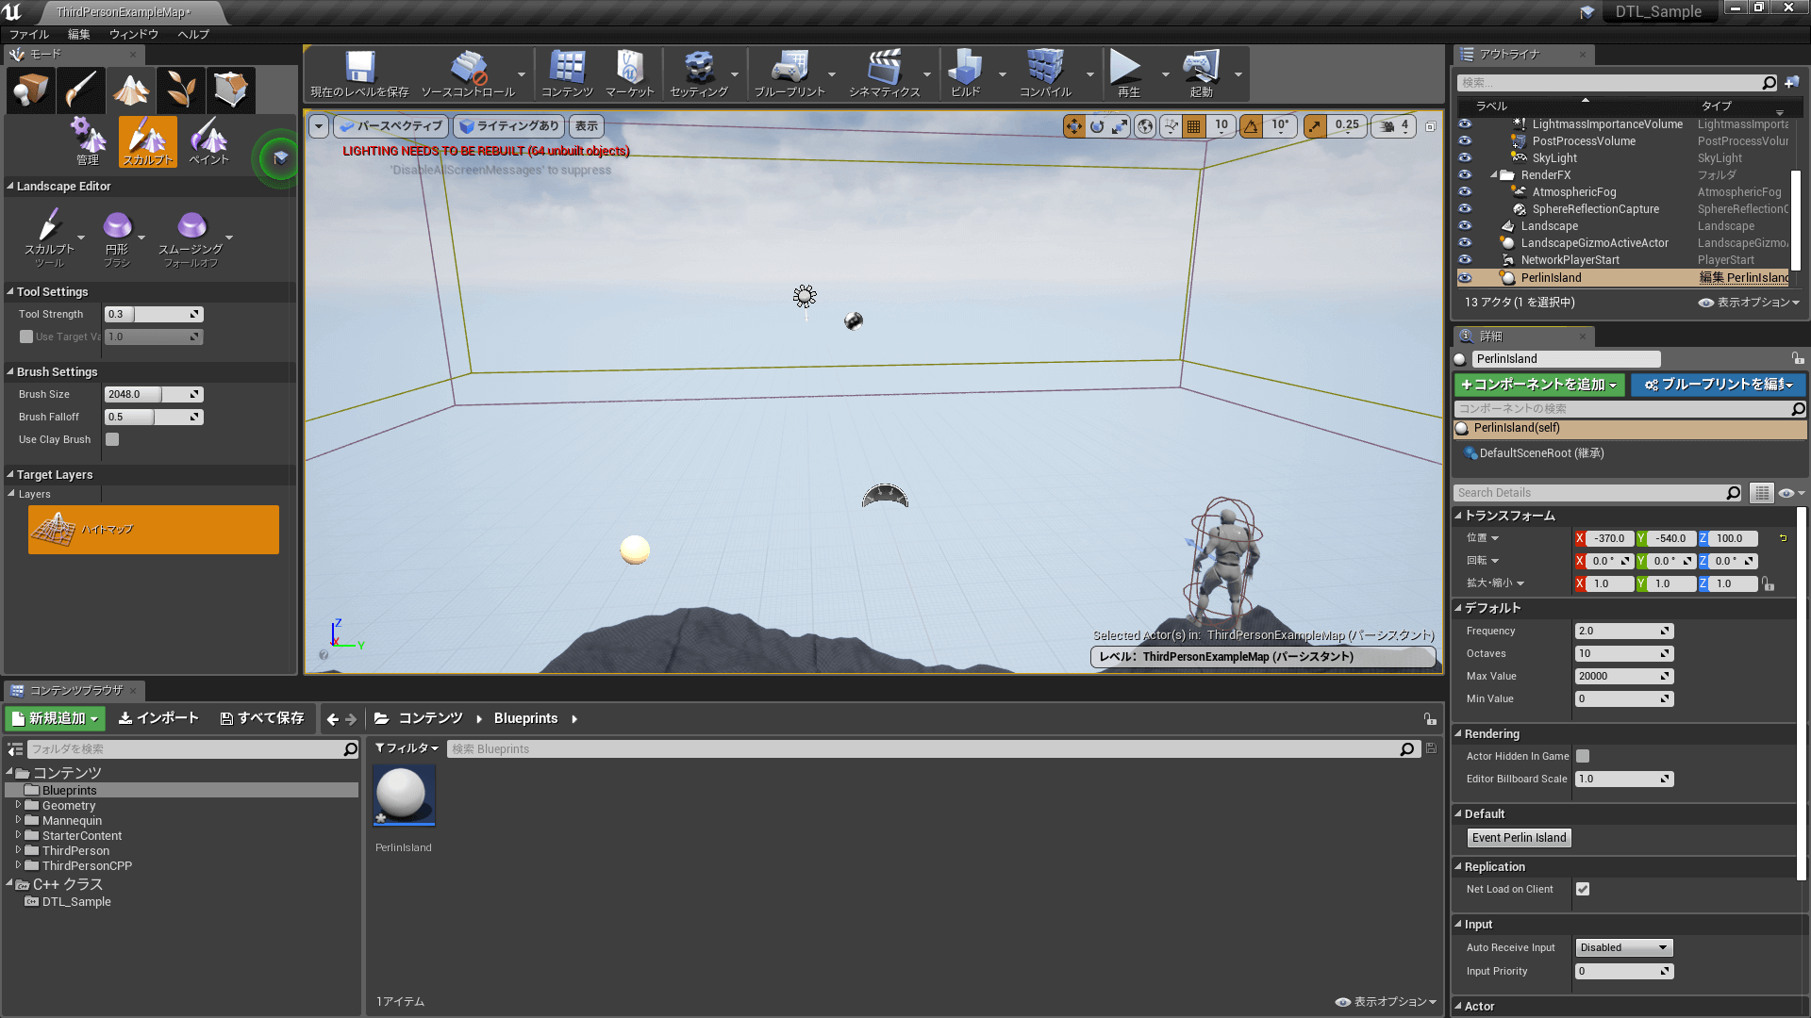Select the Foliage mode icon
This screenshot has width=1811, height=1018.
pyautogui.click(x=181, y=90)
